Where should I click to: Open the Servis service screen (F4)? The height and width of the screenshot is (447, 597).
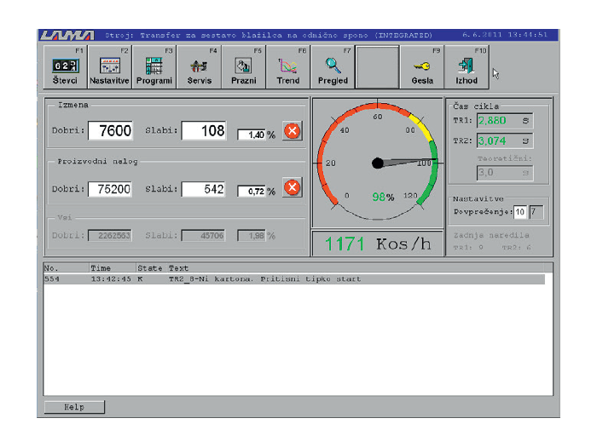coord(199,67)
